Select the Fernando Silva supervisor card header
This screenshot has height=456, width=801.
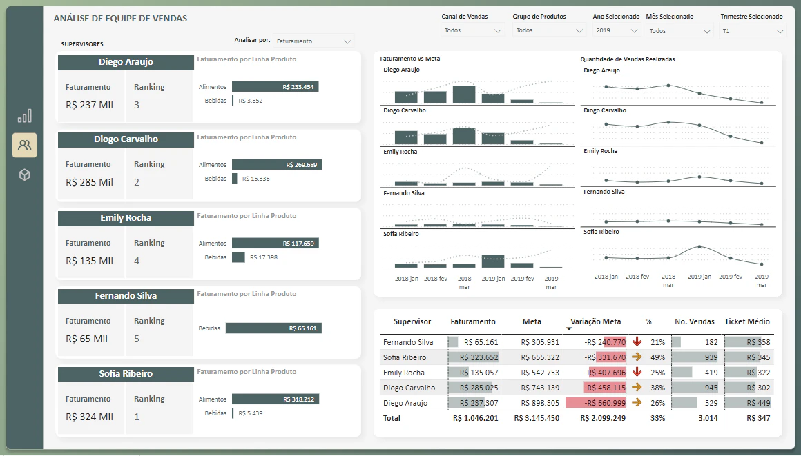(126, 296)
